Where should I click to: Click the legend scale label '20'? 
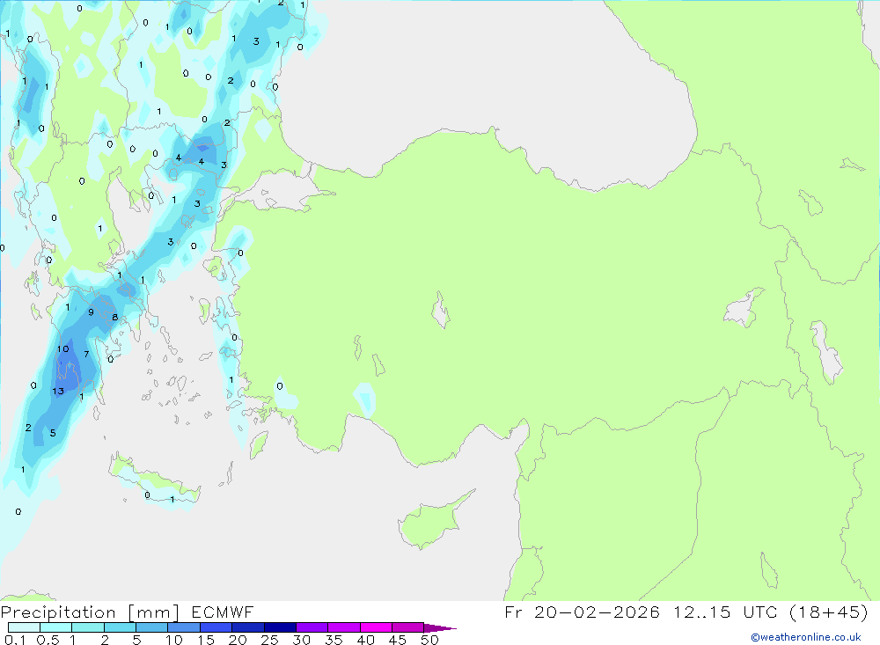point(238,640)
